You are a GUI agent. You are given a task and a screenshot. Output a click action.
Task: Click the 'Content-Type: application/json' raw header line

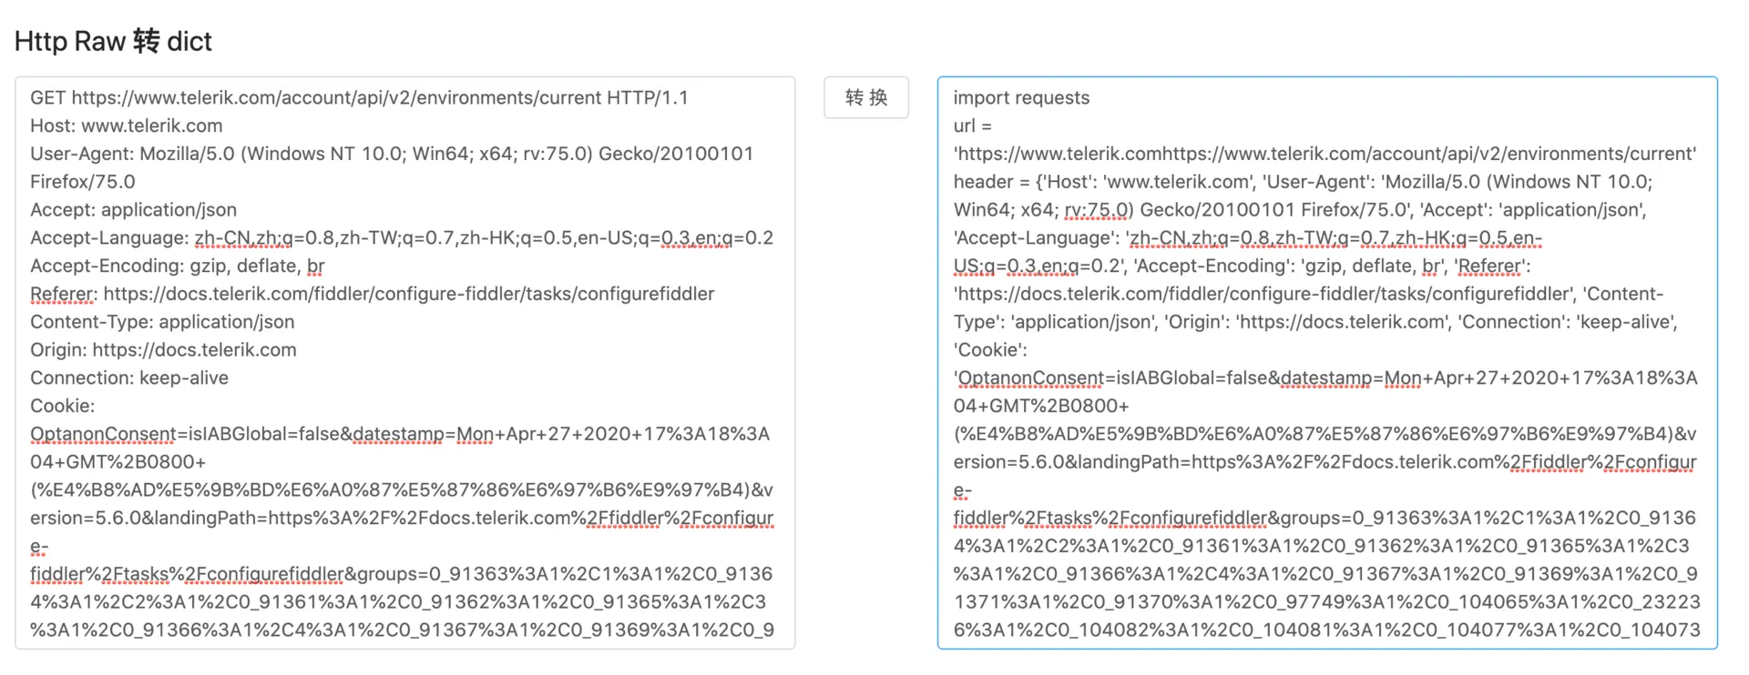click(x=162, y=321)
